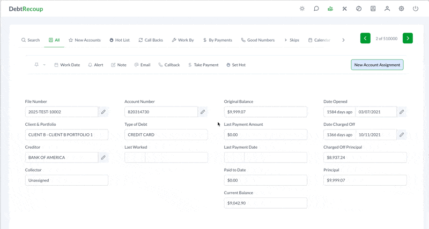Click the green collections money icon

pos(331,9)
